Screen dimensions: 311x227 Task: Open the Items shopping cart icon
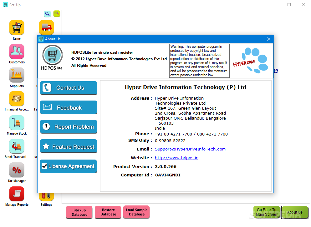point(17,27)
